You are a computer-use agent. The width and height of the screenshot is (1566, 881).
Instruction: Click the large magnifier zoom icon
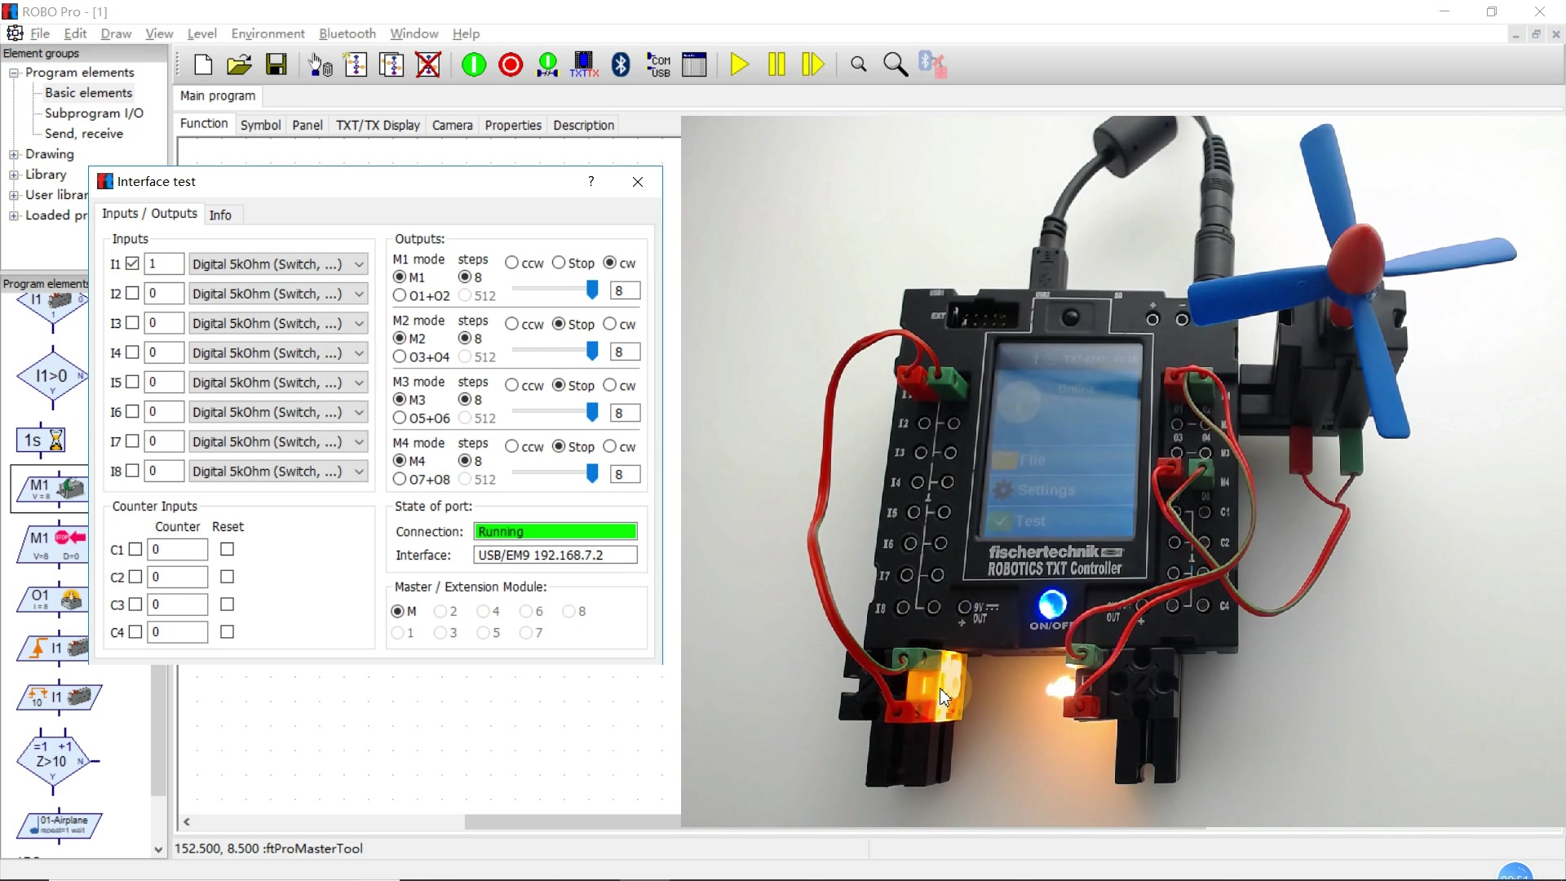[896, 64]
